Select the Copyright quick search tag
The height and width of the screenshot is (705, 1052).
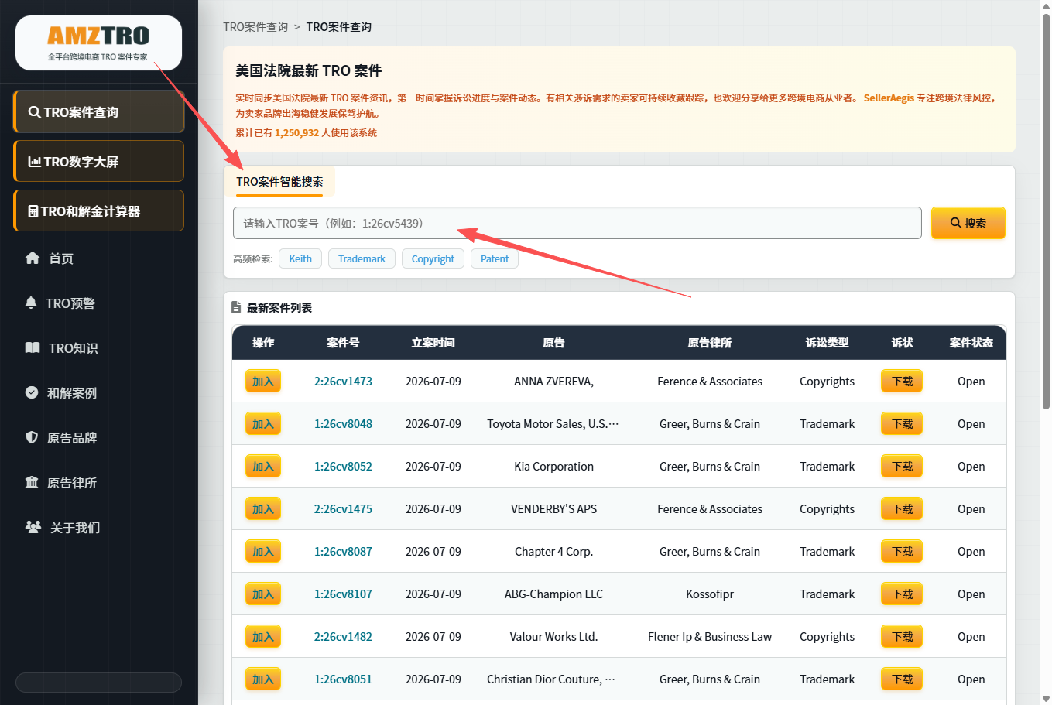tap(433, 258)
